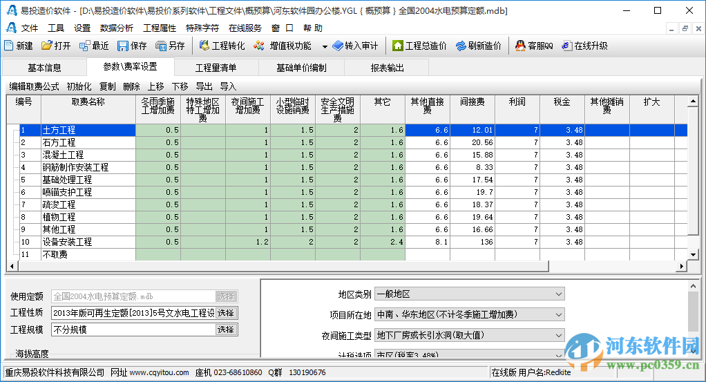Expand the 增值税功能 dropdown arrow
The image size is (706, 382).
click(325, 46)
